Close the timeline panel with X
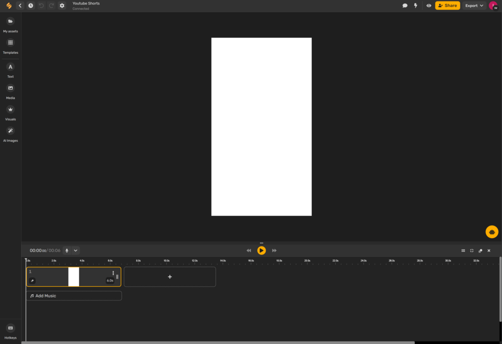502x344 pixels. coord(489,251)
